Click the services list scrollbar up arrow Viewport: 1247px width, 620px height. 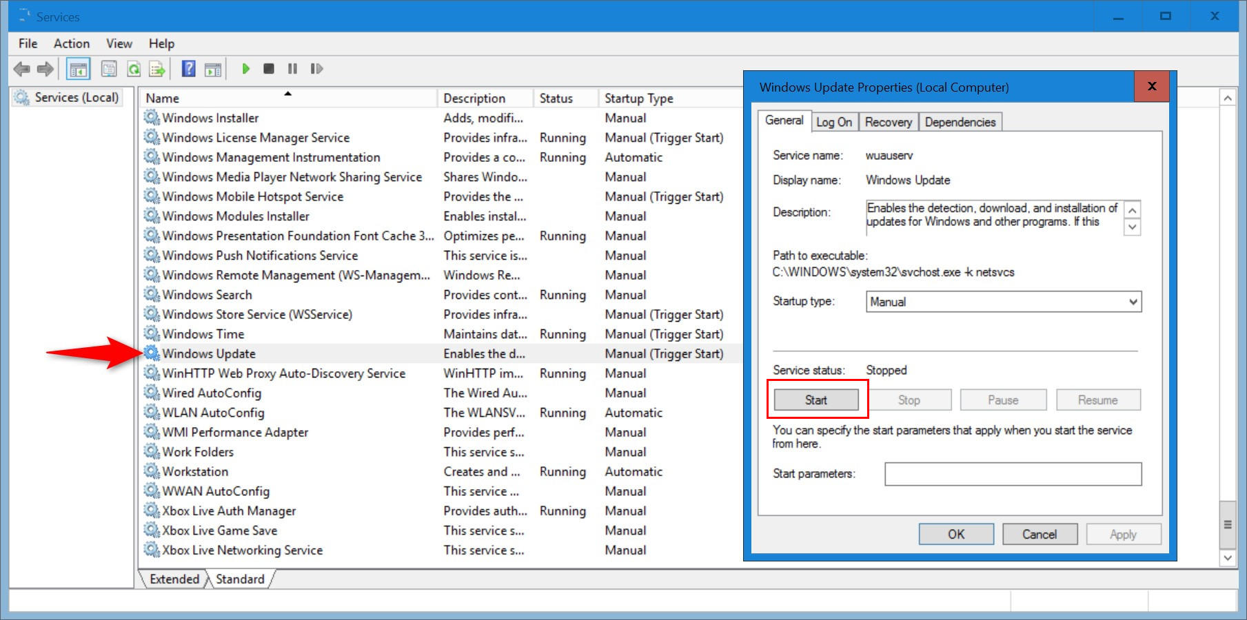click(1228, 99)
